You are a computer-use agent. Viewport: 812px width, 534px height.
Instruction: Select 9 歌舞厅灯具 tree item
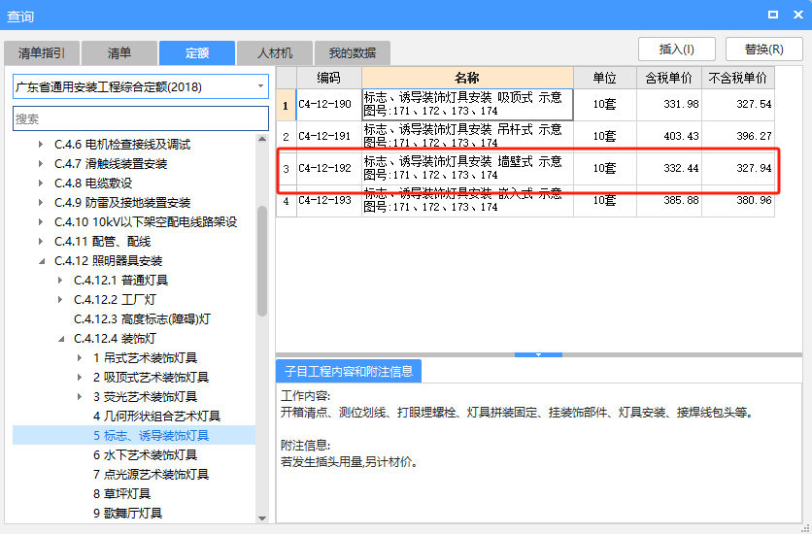click(x=127, y=514)
